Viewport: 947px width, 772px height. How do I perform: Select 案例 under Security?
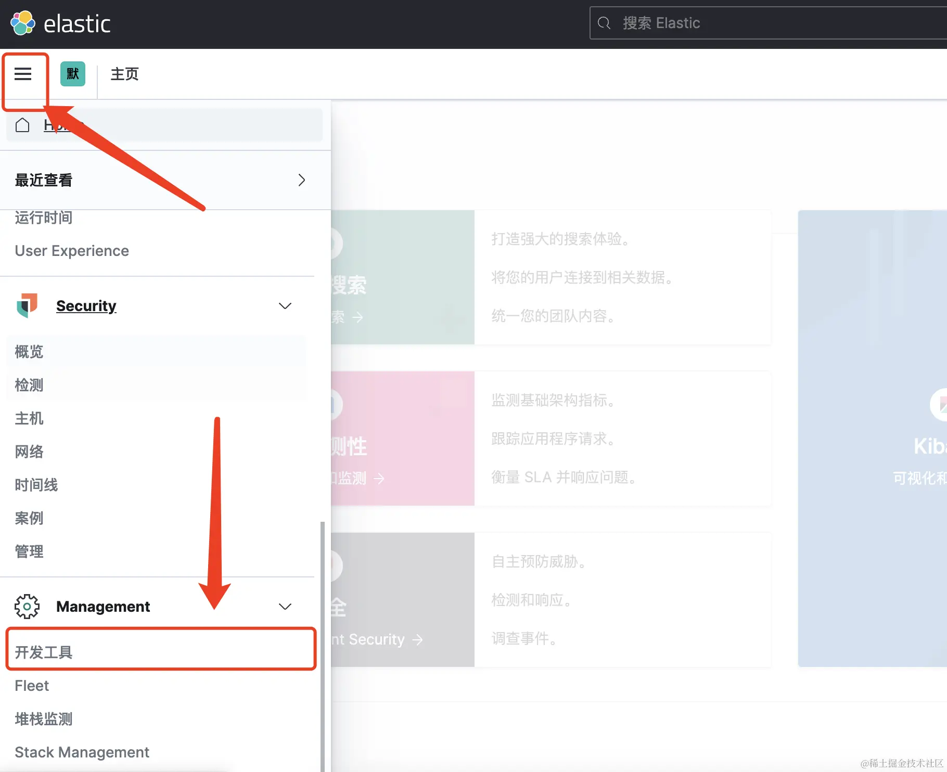click(x=29, y=518)
